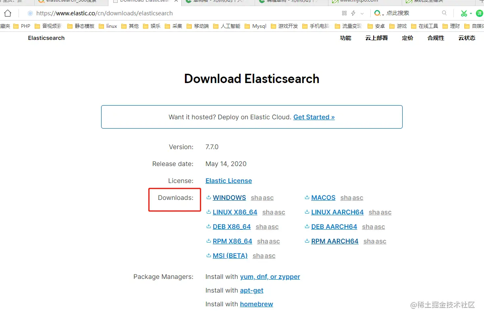Screen dimensions: 484x318
Task: Download the RPM X86_64 package
Action: (x=233, y=241)
